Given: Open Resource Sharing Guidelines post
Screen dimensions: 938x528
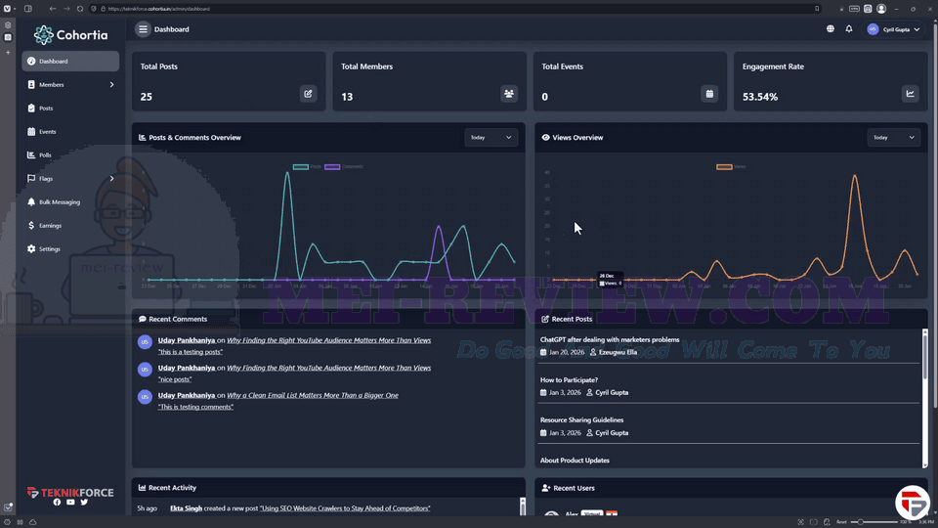Looking at the screenshot, I should tap(581, 420).
